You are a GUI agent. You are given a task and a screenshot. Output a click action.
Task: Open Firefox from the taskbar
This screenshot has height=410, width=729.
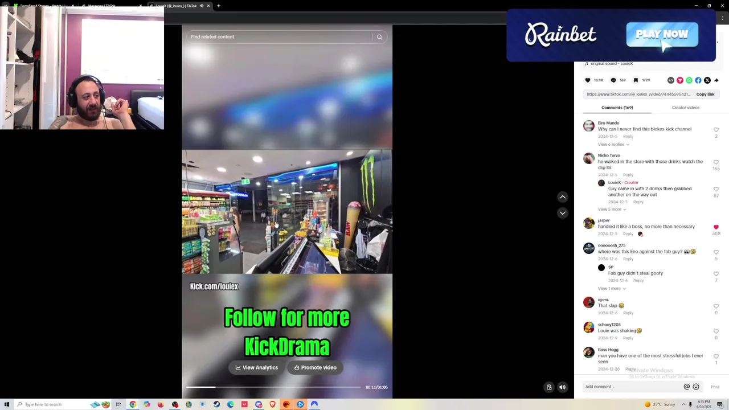[x=161, y=405]
